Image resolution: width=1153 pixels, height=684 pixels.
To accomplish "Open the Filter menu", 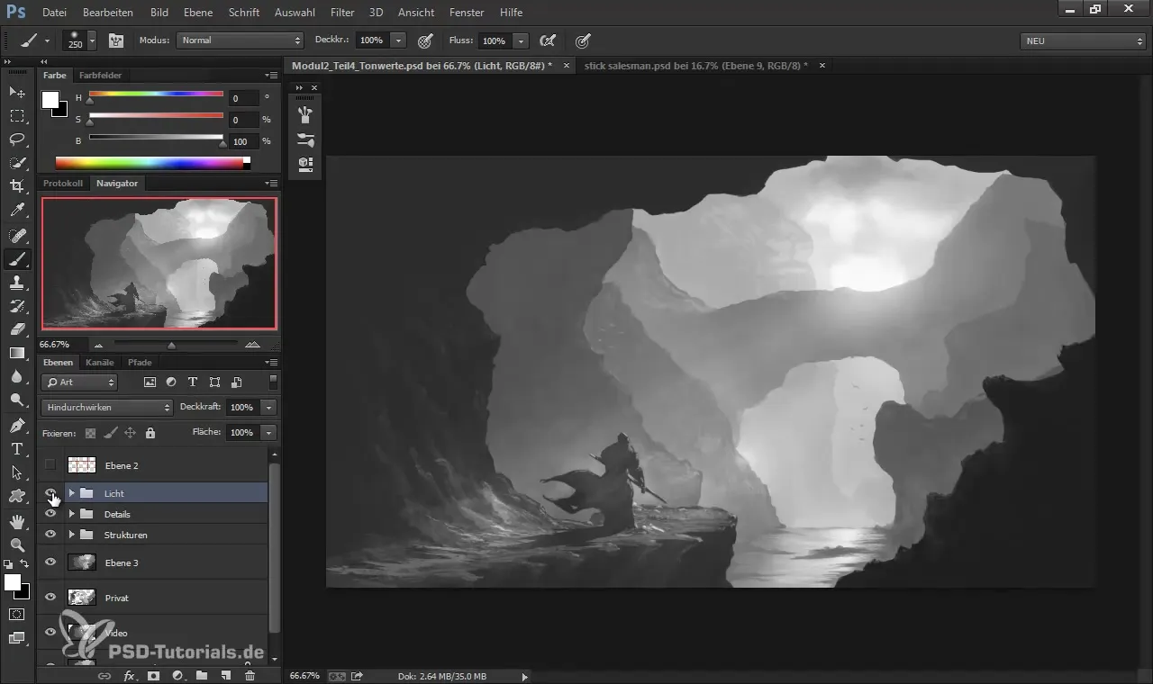I will coord(341,13).
